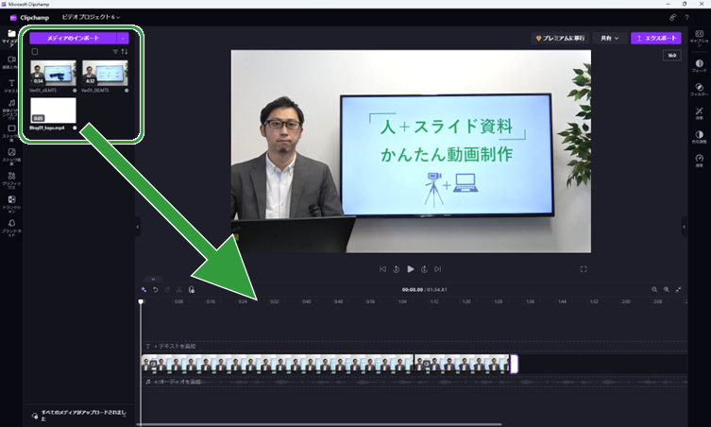Change the 16:9 aspect ratio

[x=672, y=56]
